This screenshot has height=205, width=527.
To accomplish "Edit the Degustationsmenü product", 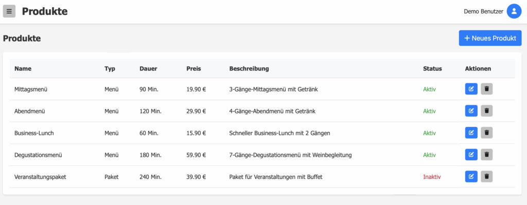I will 471,155.
